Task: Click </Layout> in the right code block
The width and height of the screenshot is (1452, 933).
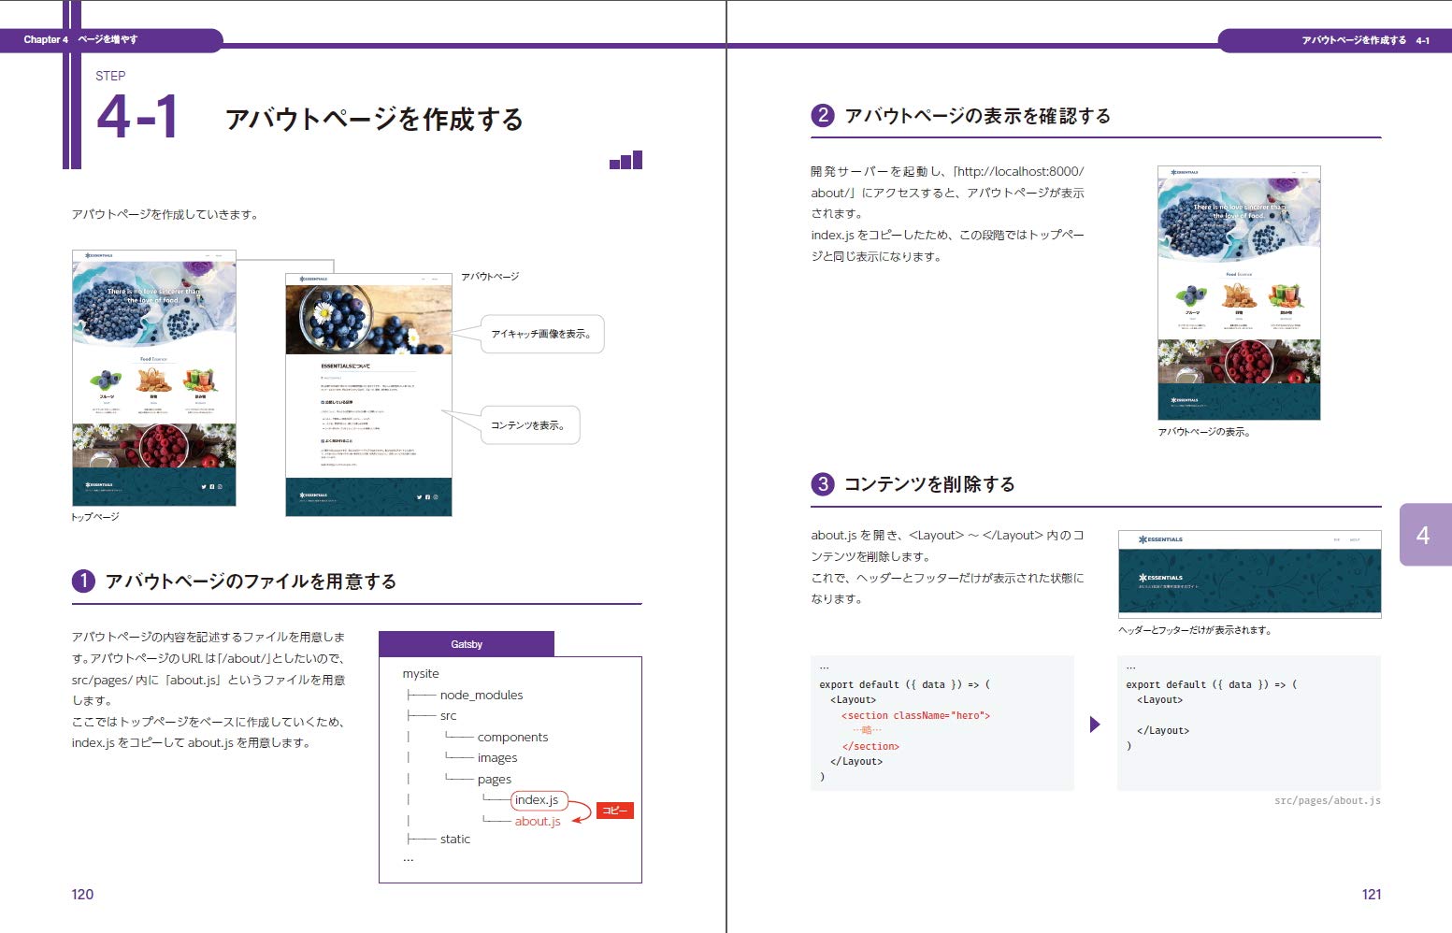Action: [1163, 730]
